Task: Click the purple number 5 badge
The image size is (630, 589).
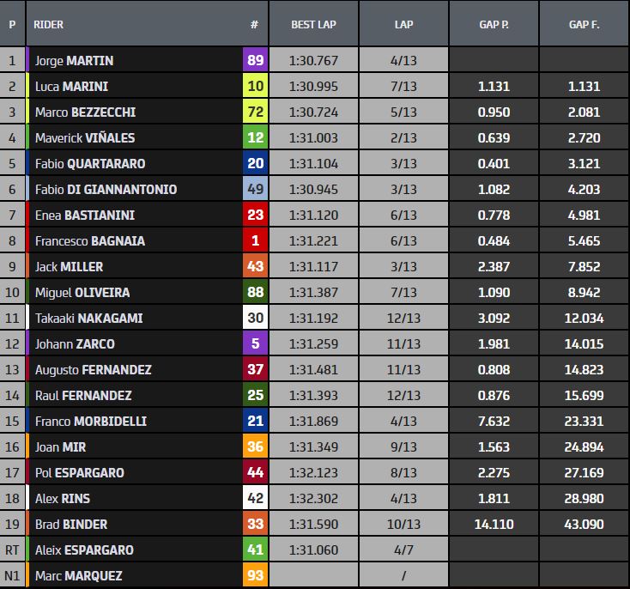Action: [255, 344]
